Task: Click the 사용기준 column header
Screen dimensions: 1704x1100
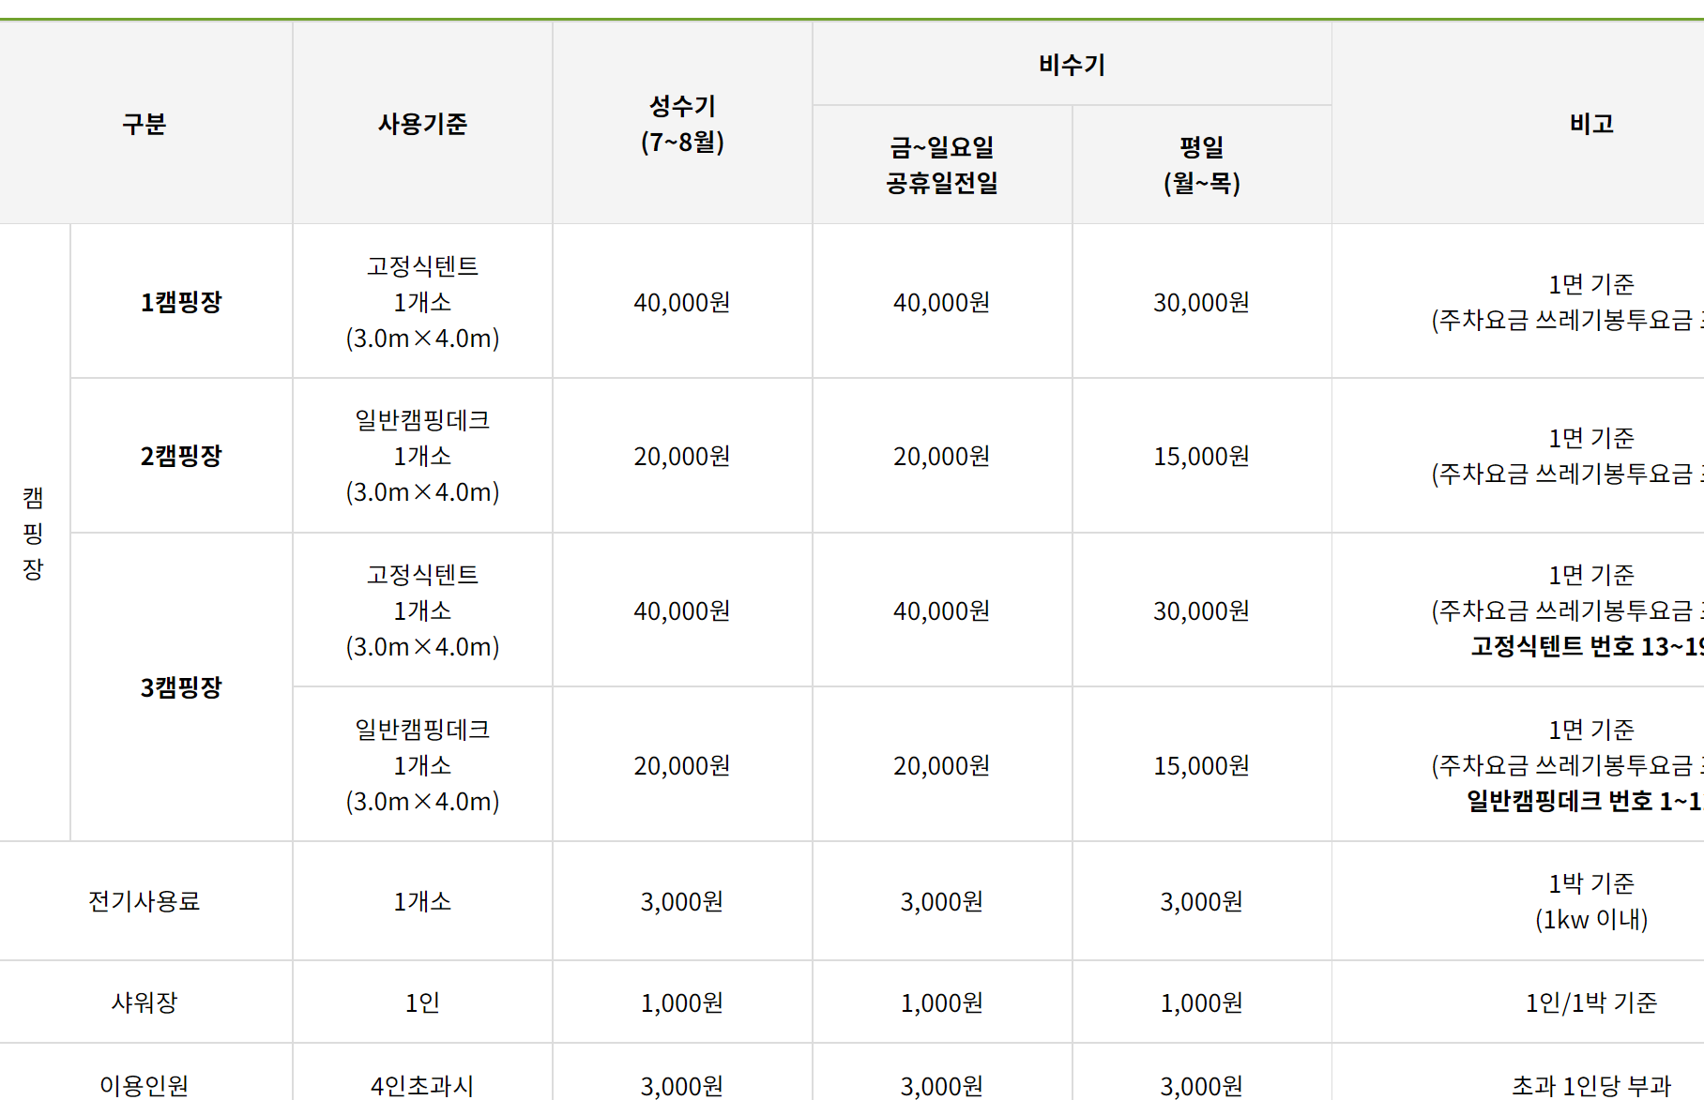Action: pyautogui.click(x=422, y=124)
